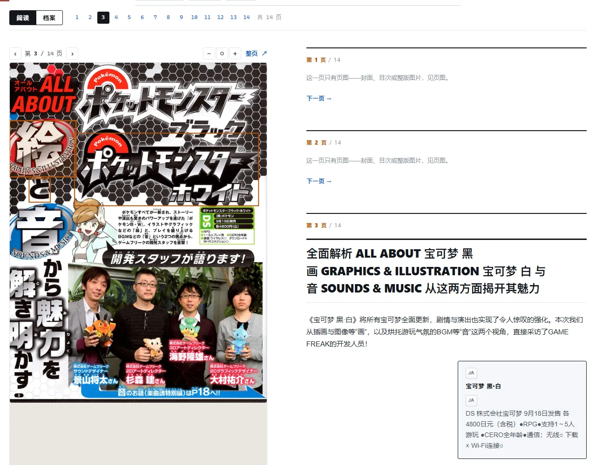Go to page 1 in pagination
596x465 pixels.
pyautogui.click(x=77, y=17)
